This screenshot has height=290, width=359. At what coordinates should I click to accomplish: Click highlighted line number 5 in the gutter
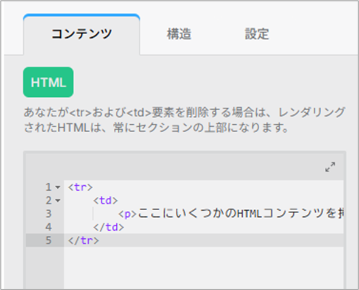tap(48, 241)
